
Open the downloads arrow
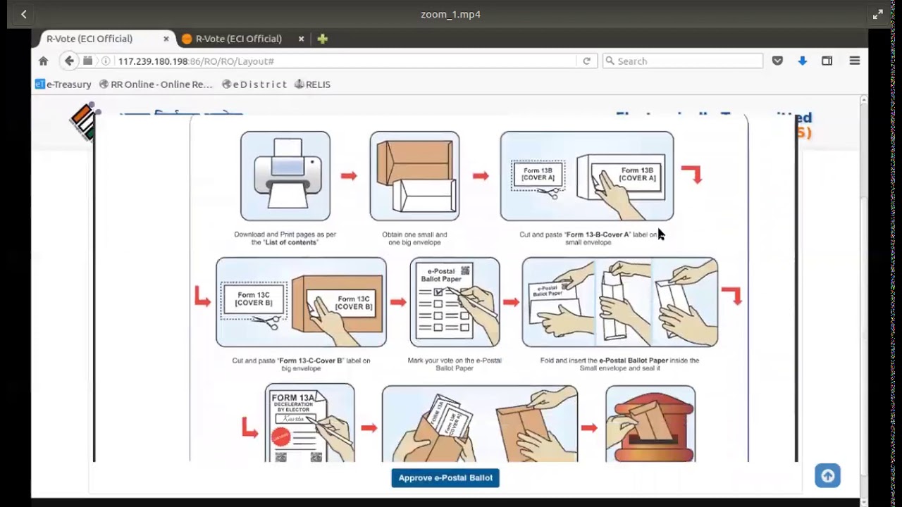coord(802,61)
